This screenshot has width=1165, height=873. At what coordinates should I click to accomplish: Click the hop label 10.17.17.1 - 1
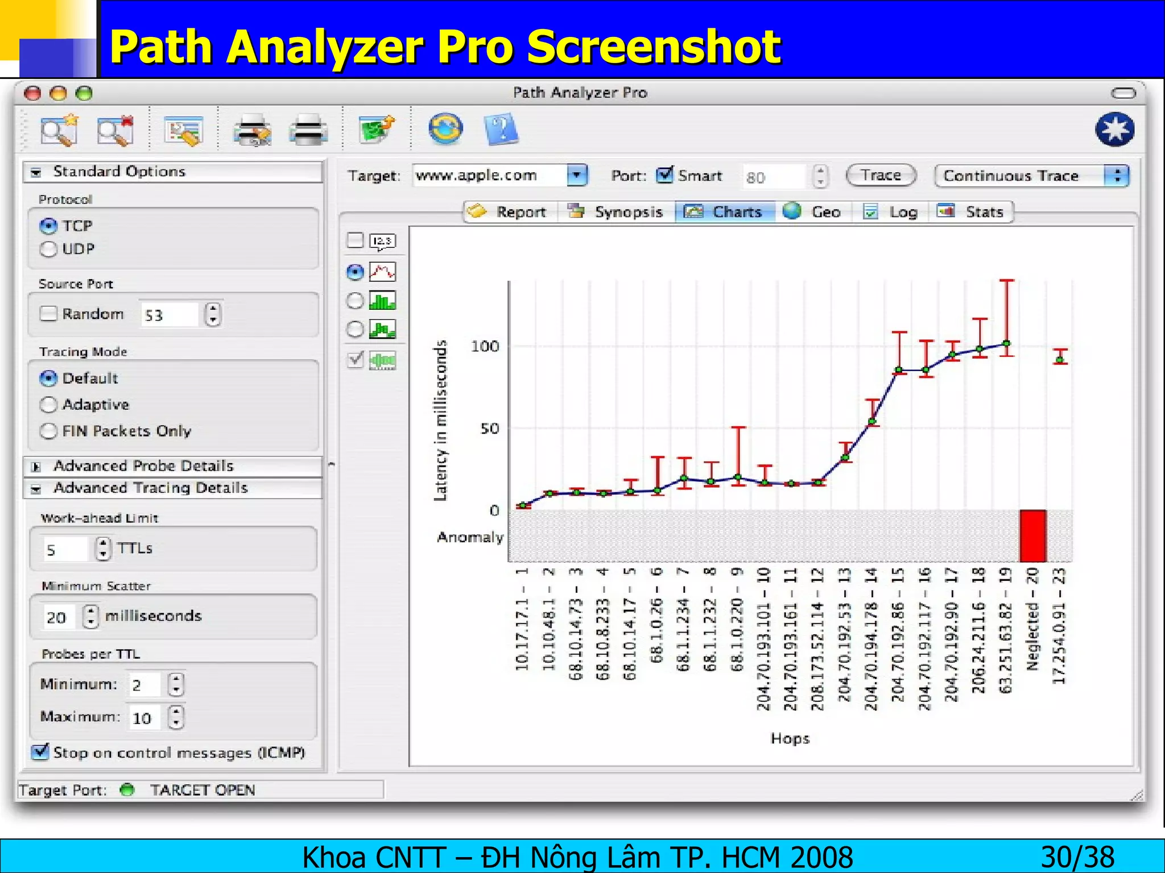(x=522, y=619)
